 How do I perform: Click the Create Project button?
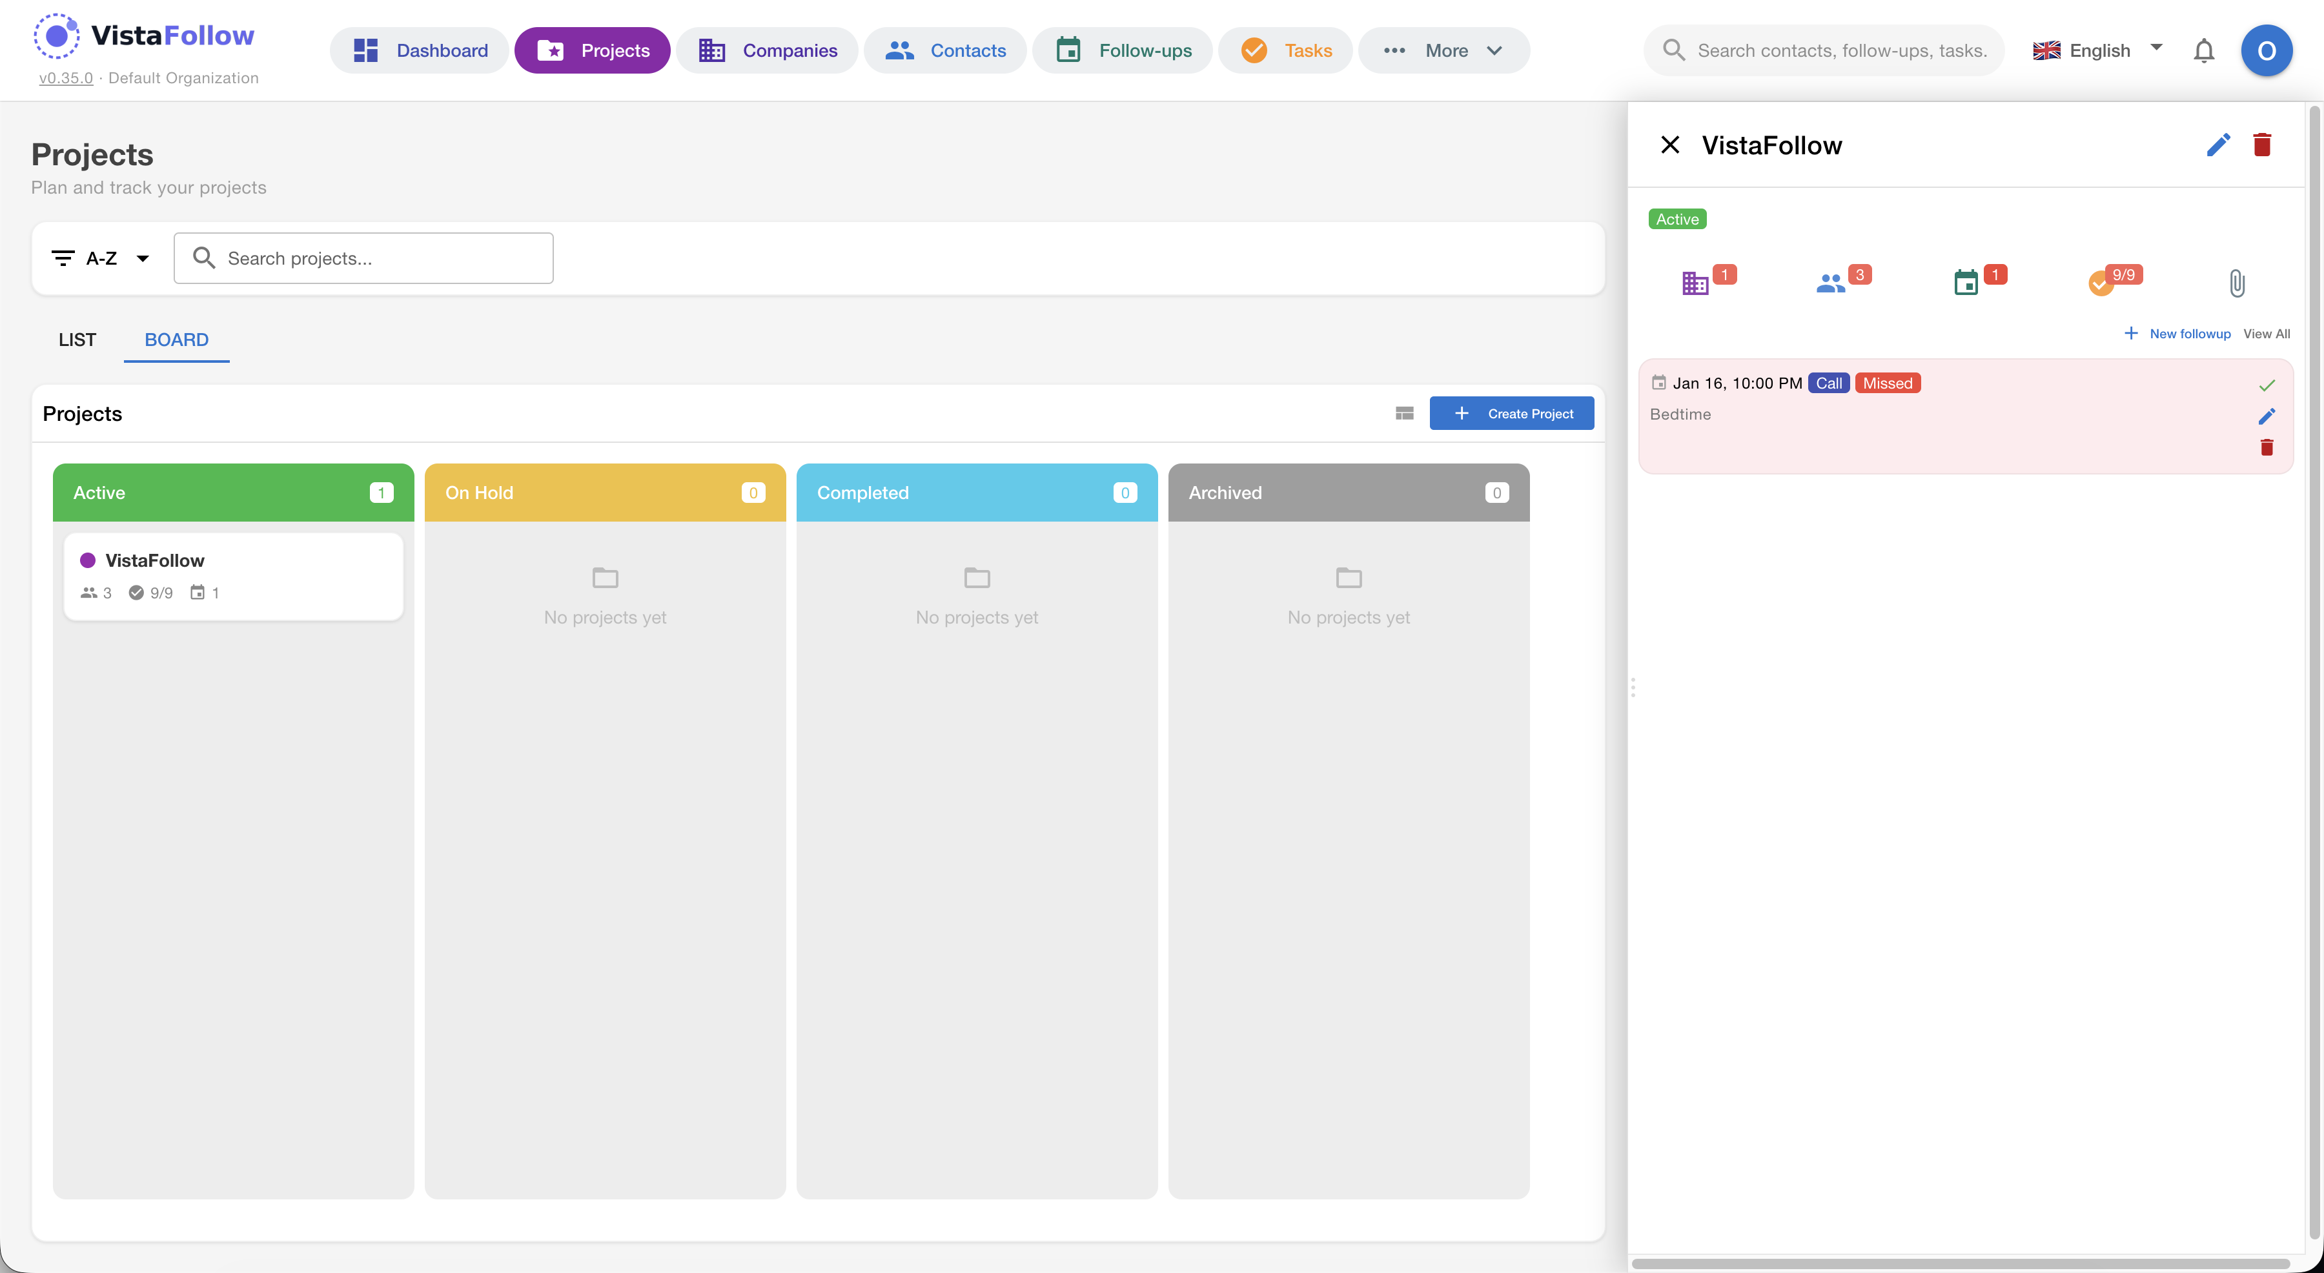[1511, 412]
